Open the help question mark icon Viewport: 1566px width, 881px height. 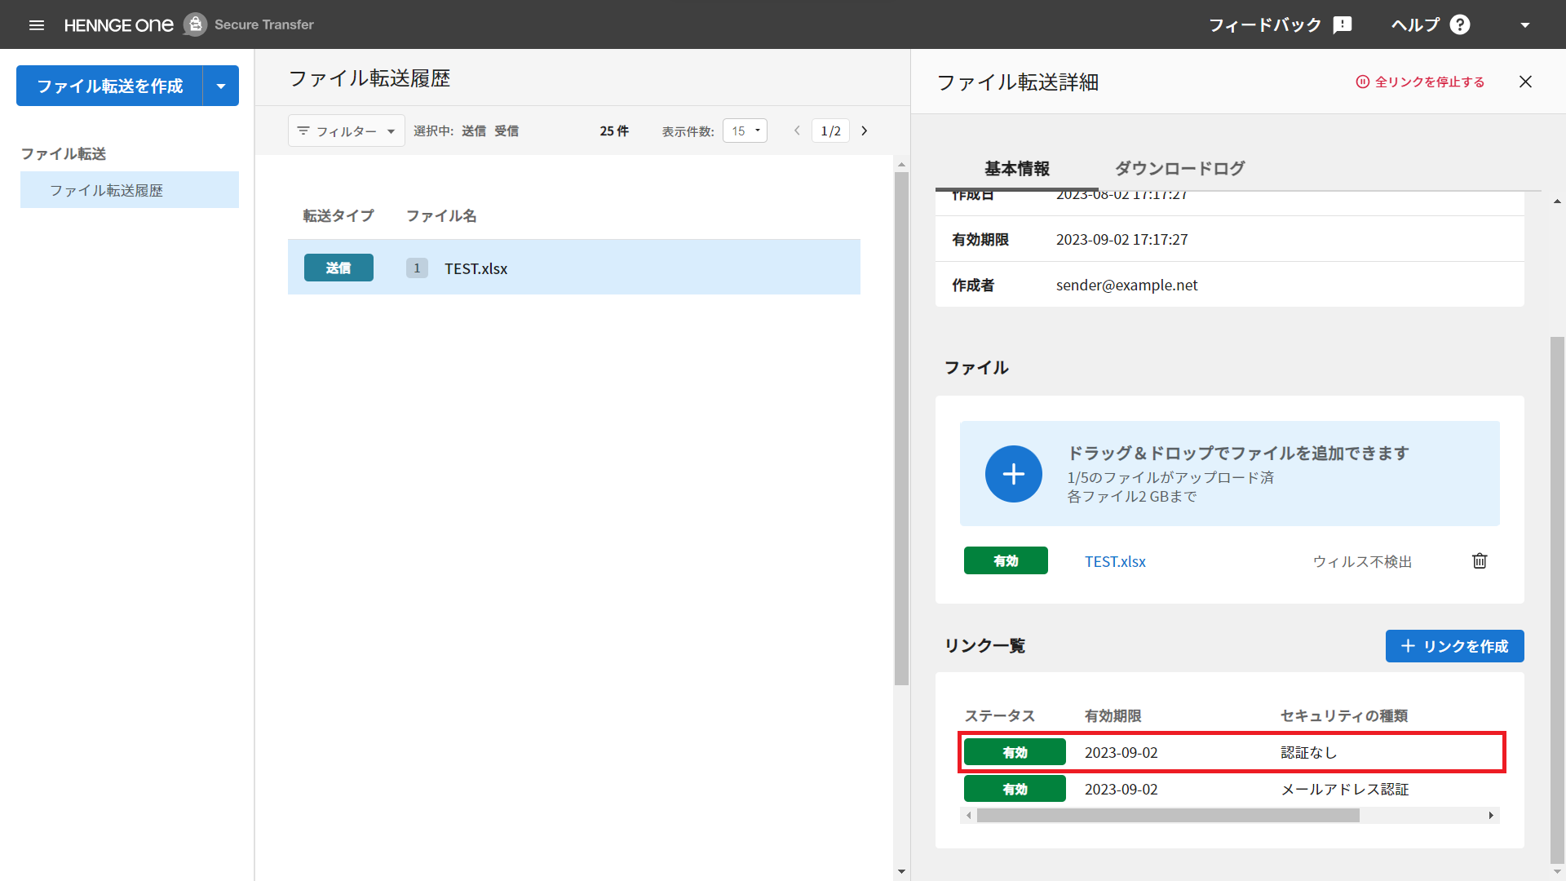tap(1460, 24)
